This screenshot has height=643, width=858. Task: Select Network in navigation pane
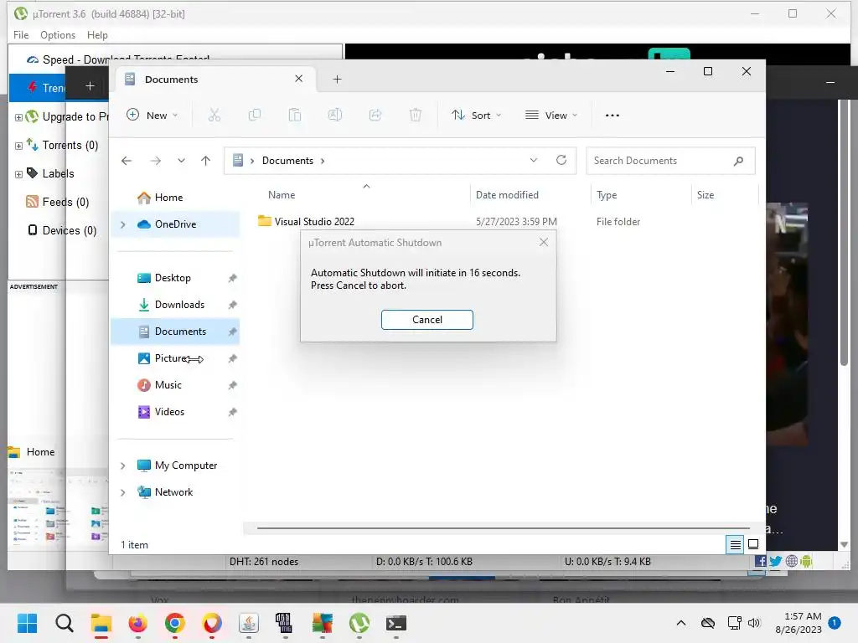[x=173, y=492]
